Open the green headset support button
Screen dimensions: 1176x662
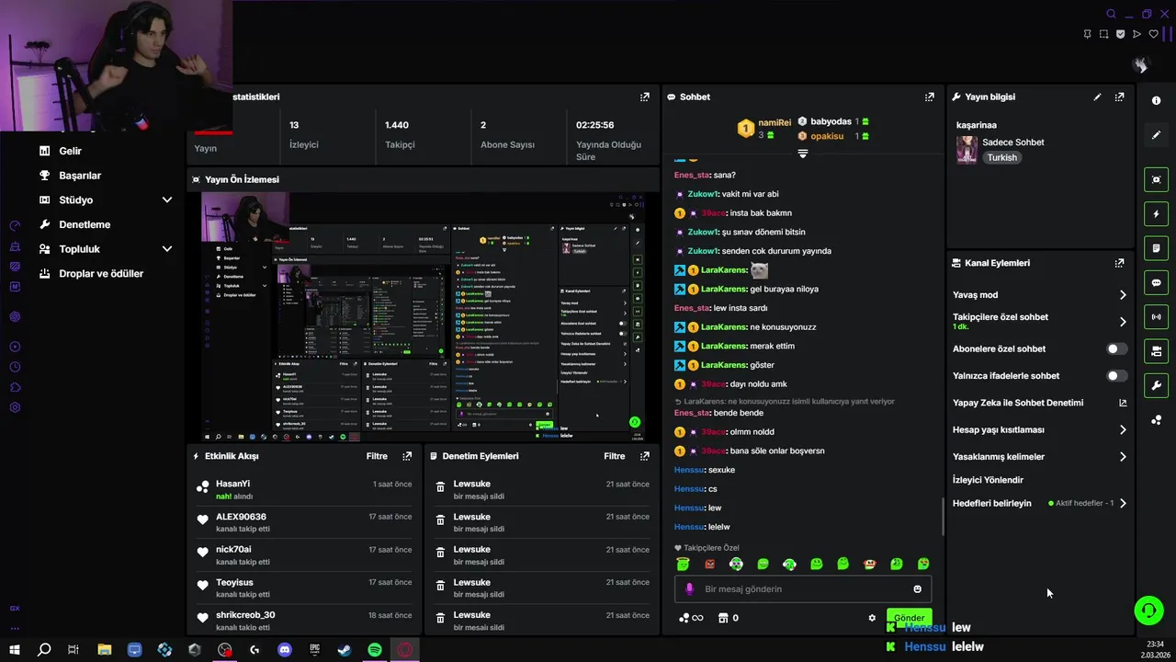click(x=1148, y=610)
